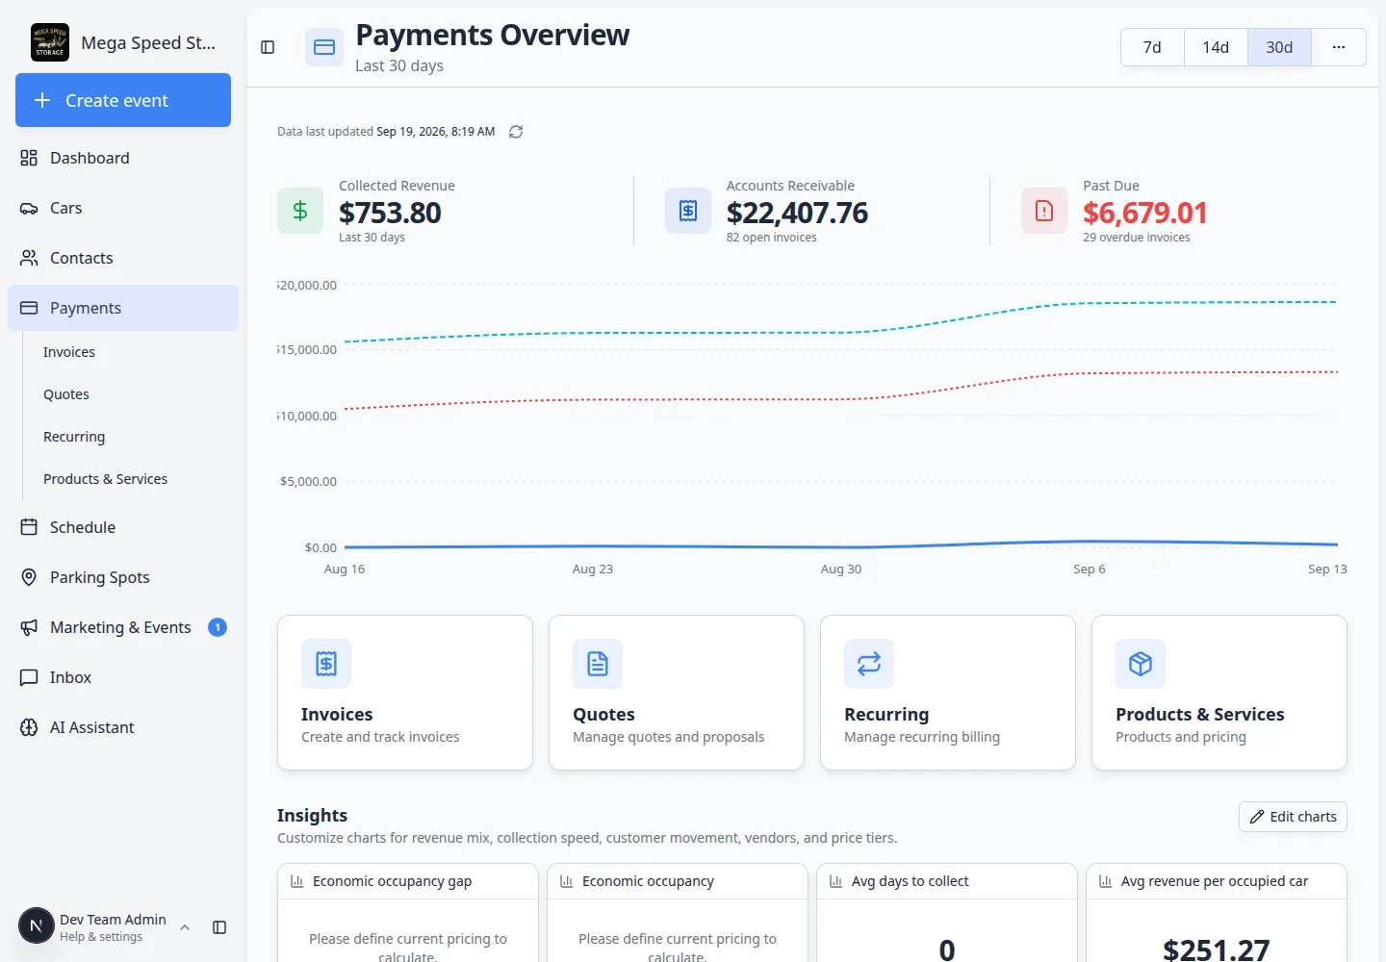
Task: Open Marketing & Events in the sidebar
Action: (x=123, y=627)
